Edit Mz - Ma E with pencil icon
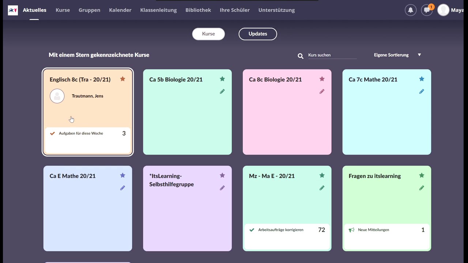The height and width of the screenshot is (263, 468). 322,188
